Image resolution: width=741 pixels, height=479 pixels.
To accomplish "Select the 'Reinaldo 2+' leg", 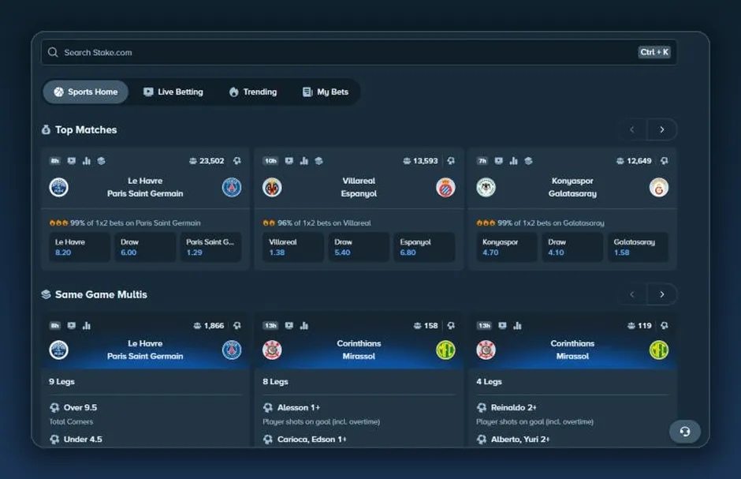I will coord(514,407).
